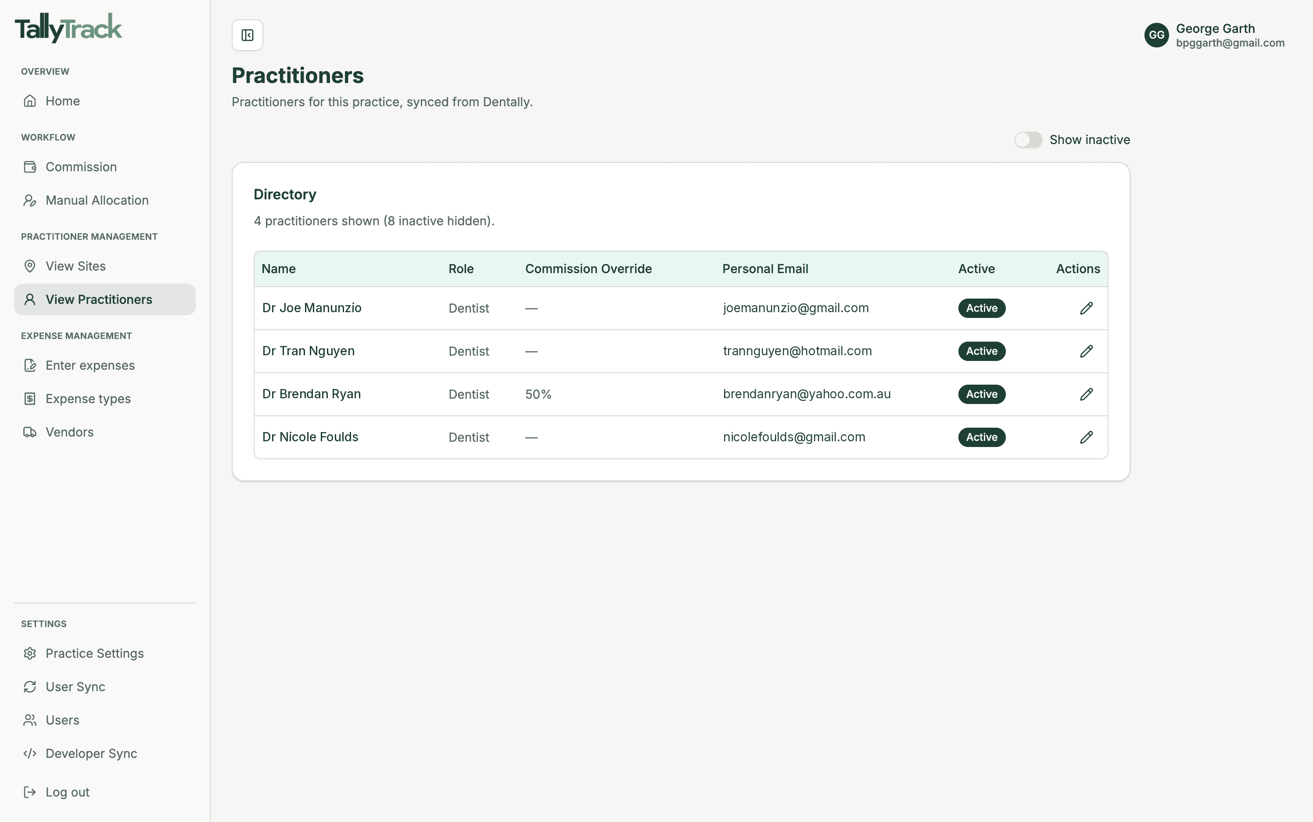The height and width of the screenshot is (822, 1313).
Task: Open the Users settings page
Action: tap(105, 720)
